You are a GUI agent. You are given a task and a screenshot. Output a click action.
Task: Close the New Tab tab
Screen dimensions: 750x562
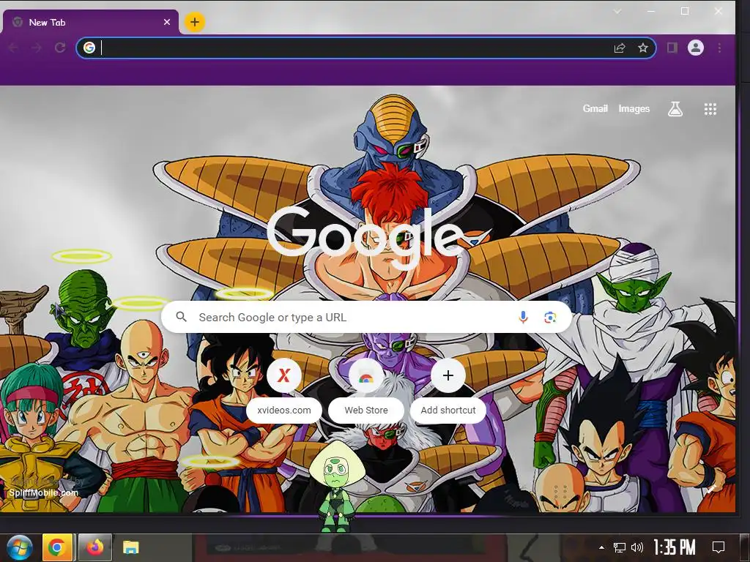(167, 22)
